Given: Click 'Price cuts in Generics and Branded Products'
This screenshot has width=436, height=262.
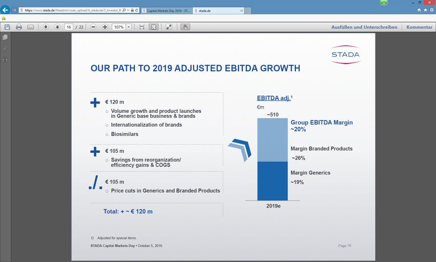Looking at the screenshot, I should tap(166, 191).
